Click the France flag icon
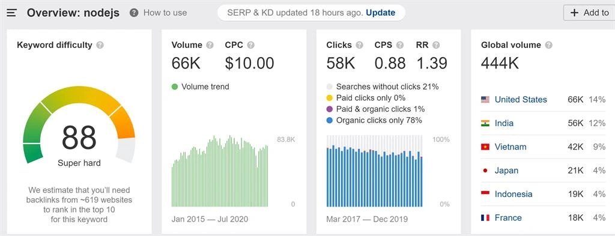 pos(485,217)
